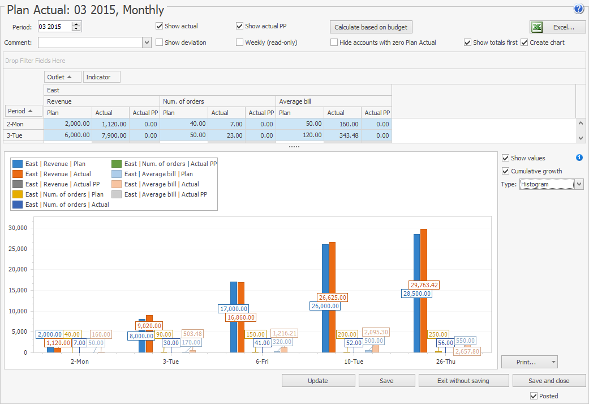Viewport: 589px width, 404px height.
Task: Expand the Comment dropdown list
Action: (x=147, y=42)
